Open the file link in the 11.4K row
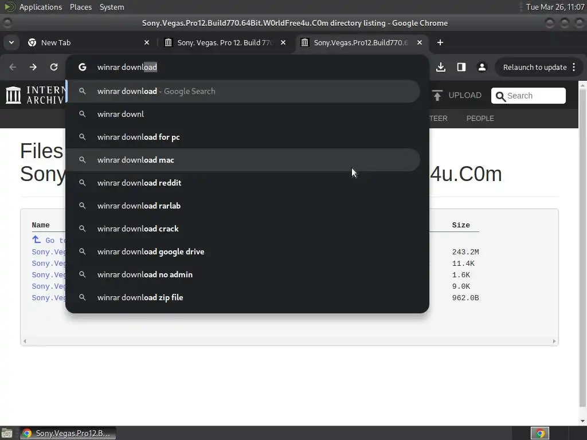The width and height of the screenshot is (587, 440). tap(49, 264)
